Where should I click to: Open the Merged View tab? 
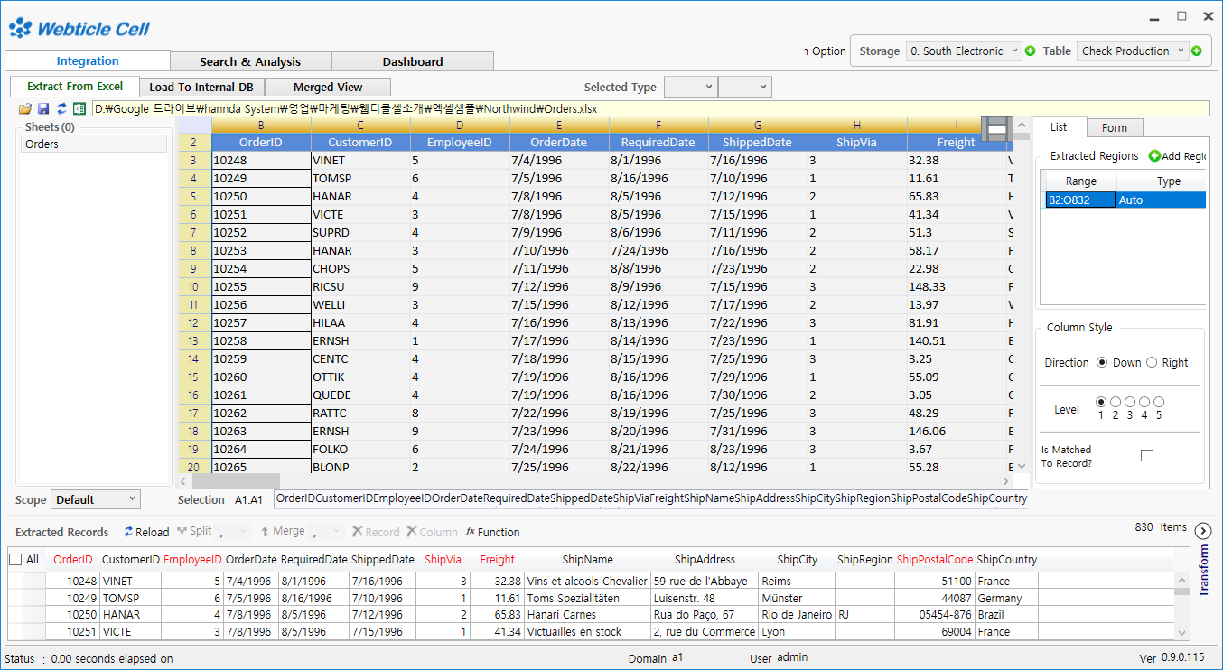click(327, 87)
